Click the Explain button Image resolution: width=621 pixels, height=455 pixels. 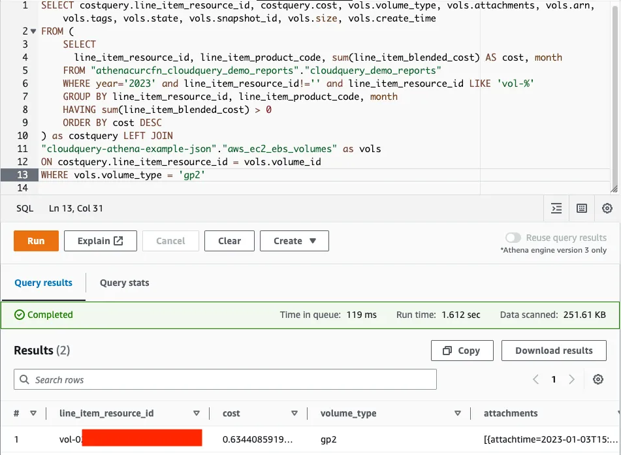100,241
